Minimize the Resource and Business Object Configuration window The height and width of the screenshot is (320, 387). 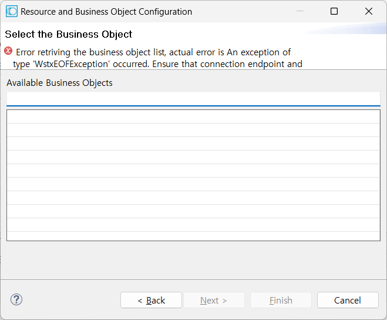[299, 11]
